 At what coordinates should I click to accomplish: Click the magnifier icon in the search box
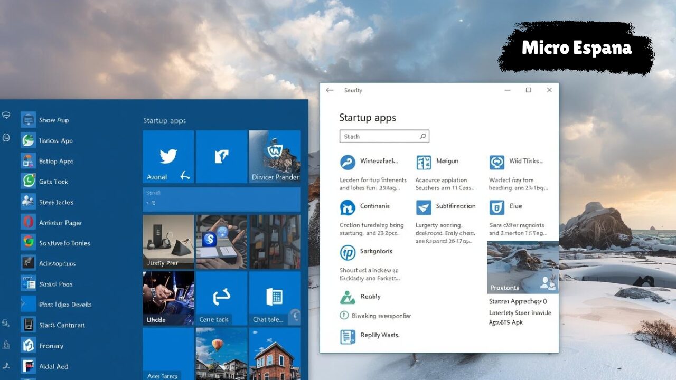tap(422, 137)
